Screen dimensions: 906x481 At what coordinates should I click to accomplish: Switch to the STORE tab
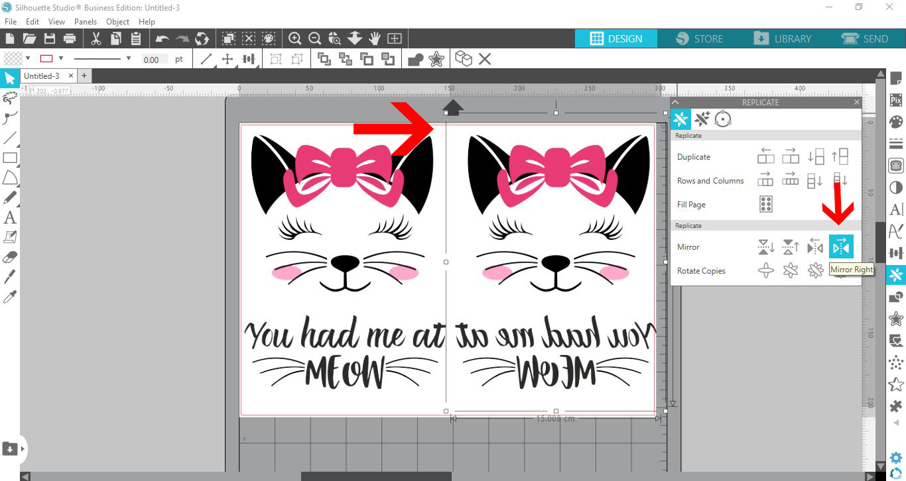[699, 38]
